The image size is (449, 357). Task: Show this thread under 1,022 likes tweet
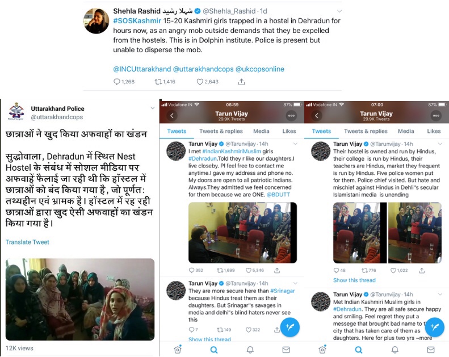pyautogui.click(x=354, y=280)
